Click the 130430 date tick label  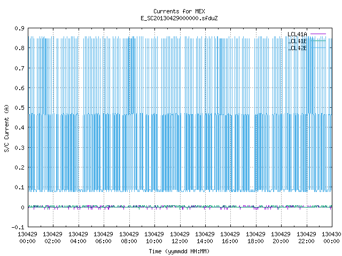pos(331,234)
